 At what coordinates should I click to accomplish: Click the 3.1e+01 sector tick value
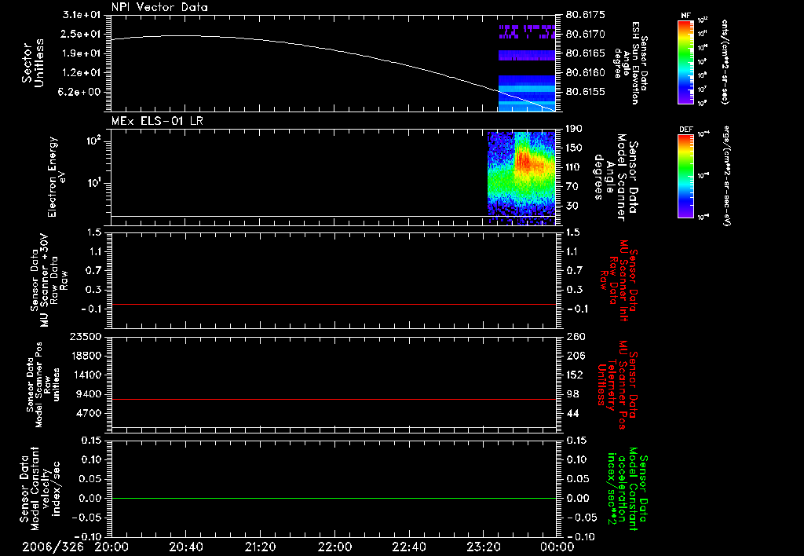pos(82,15)
